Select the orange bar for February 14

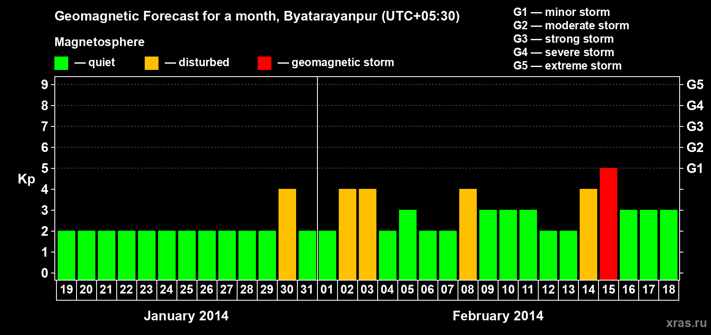588,234
